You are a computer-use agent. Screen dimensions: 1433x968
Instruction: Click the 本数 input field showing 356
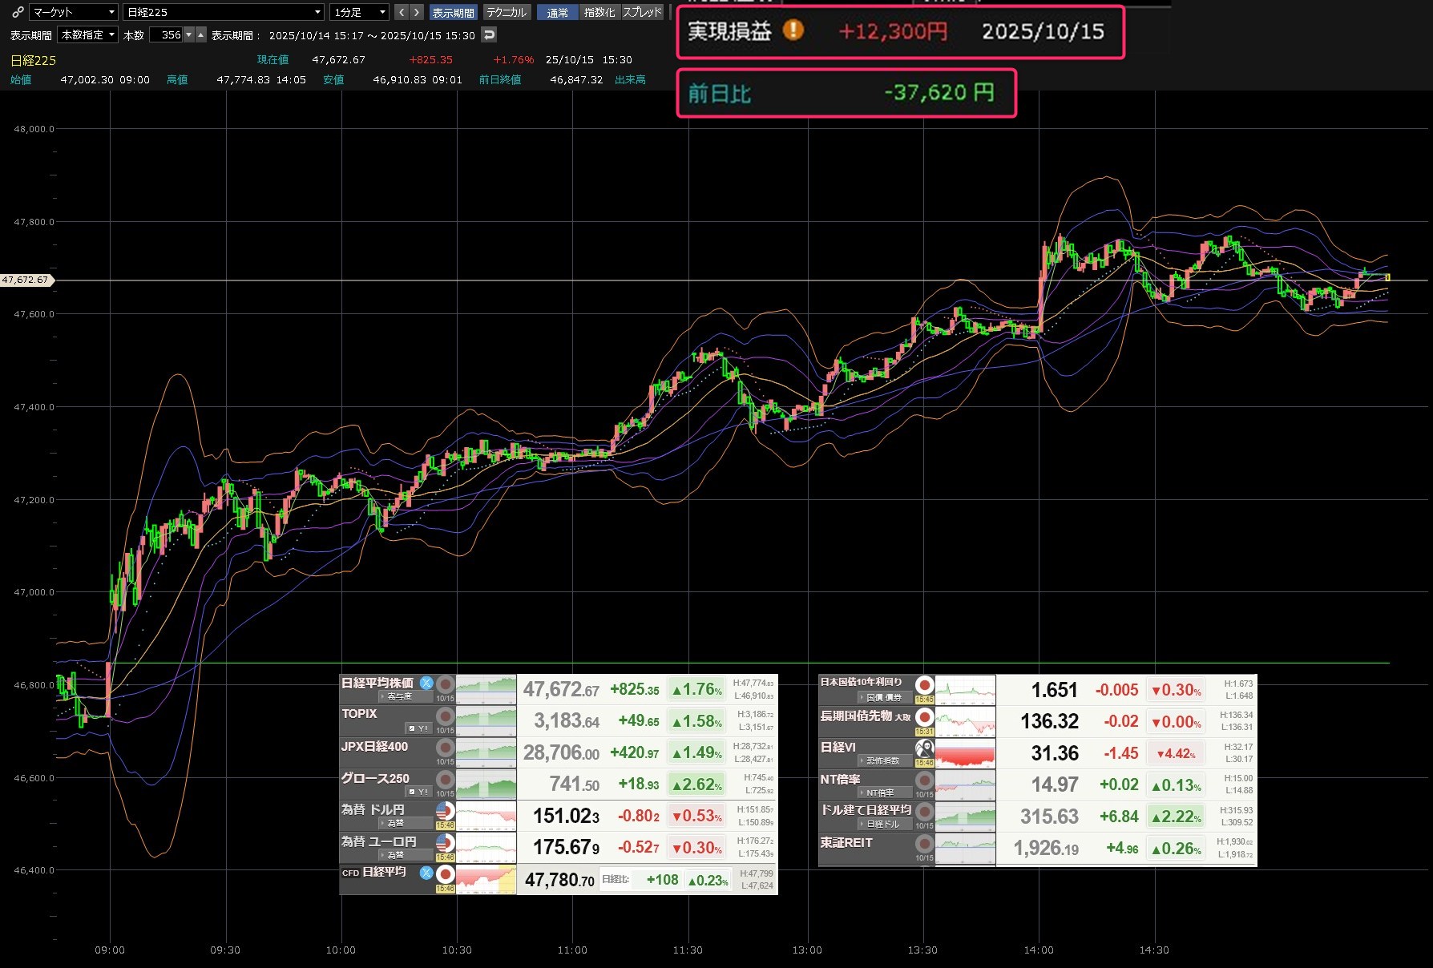pyautogui.click(x=167, y=34)
